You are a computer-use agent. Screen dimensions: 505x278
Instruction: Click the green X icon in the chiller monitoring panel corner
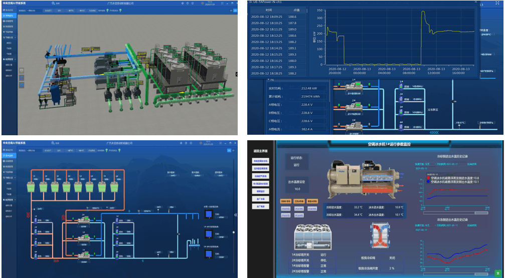point(497,273)
